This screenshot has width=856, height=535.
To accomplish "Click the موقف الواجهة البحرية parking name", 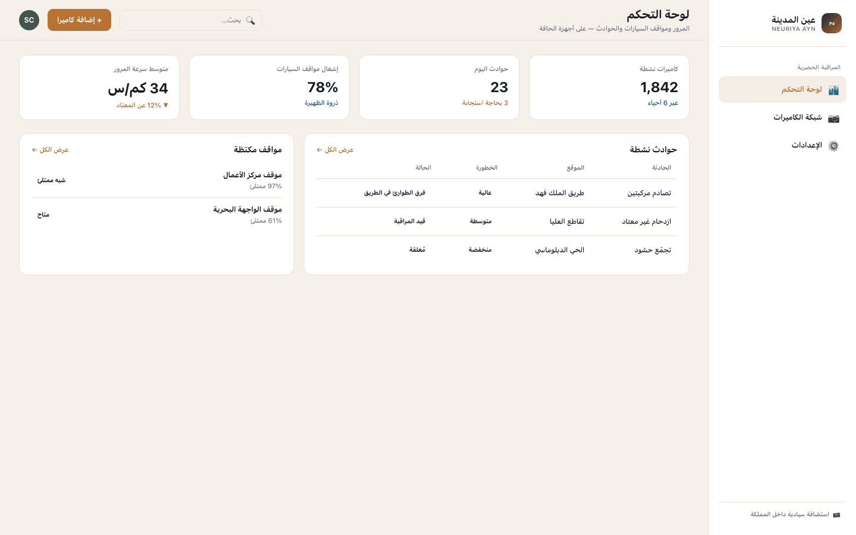I will point(248,210).
